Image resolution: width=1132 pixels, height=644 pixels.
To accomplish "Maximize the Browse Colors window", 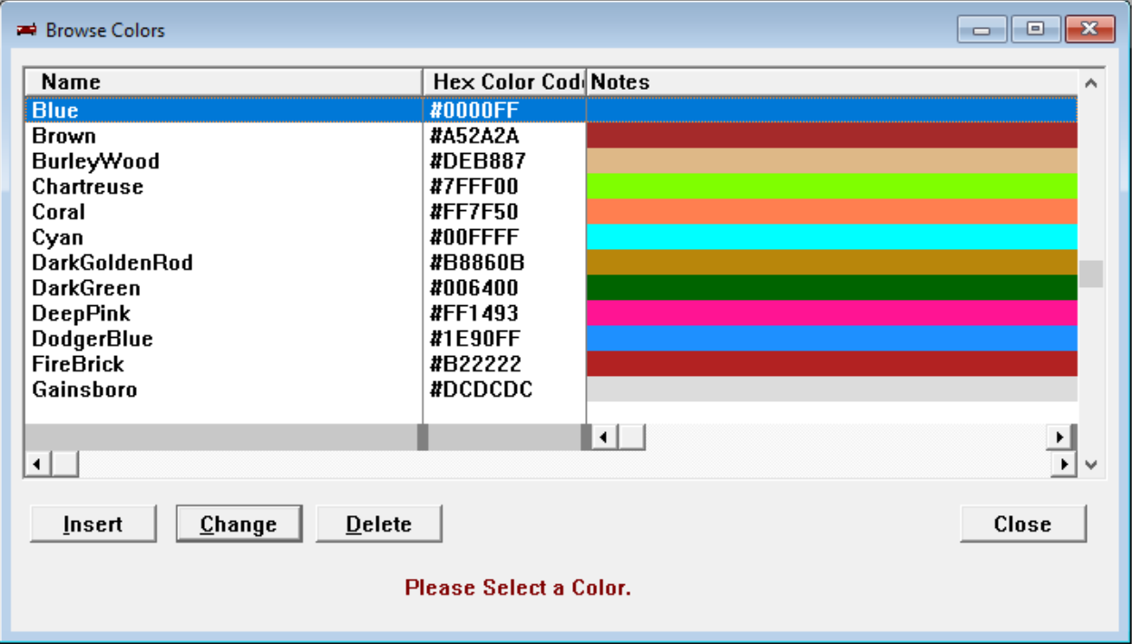I will pos(1035,29).
